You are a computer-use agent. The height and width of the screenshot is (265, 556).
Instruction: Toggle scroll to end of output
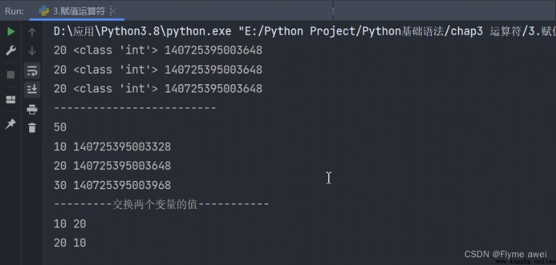tap(32, 90)
